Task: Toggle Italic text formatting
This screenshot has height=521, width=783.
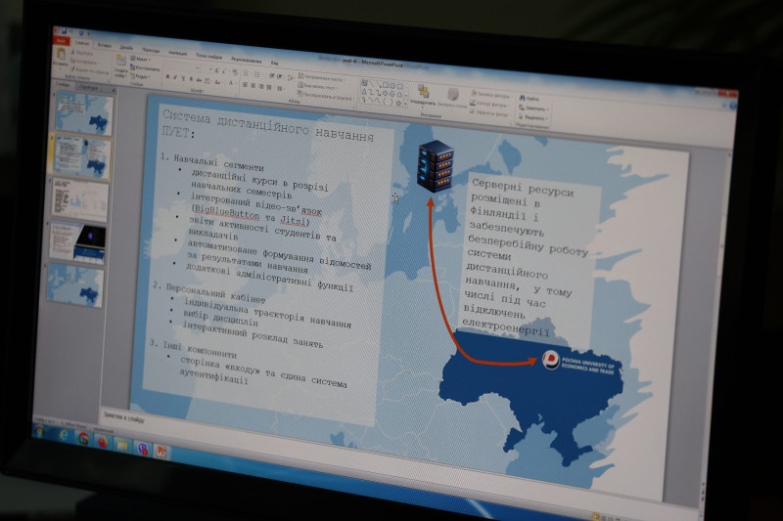Action: tap(176, 77)
